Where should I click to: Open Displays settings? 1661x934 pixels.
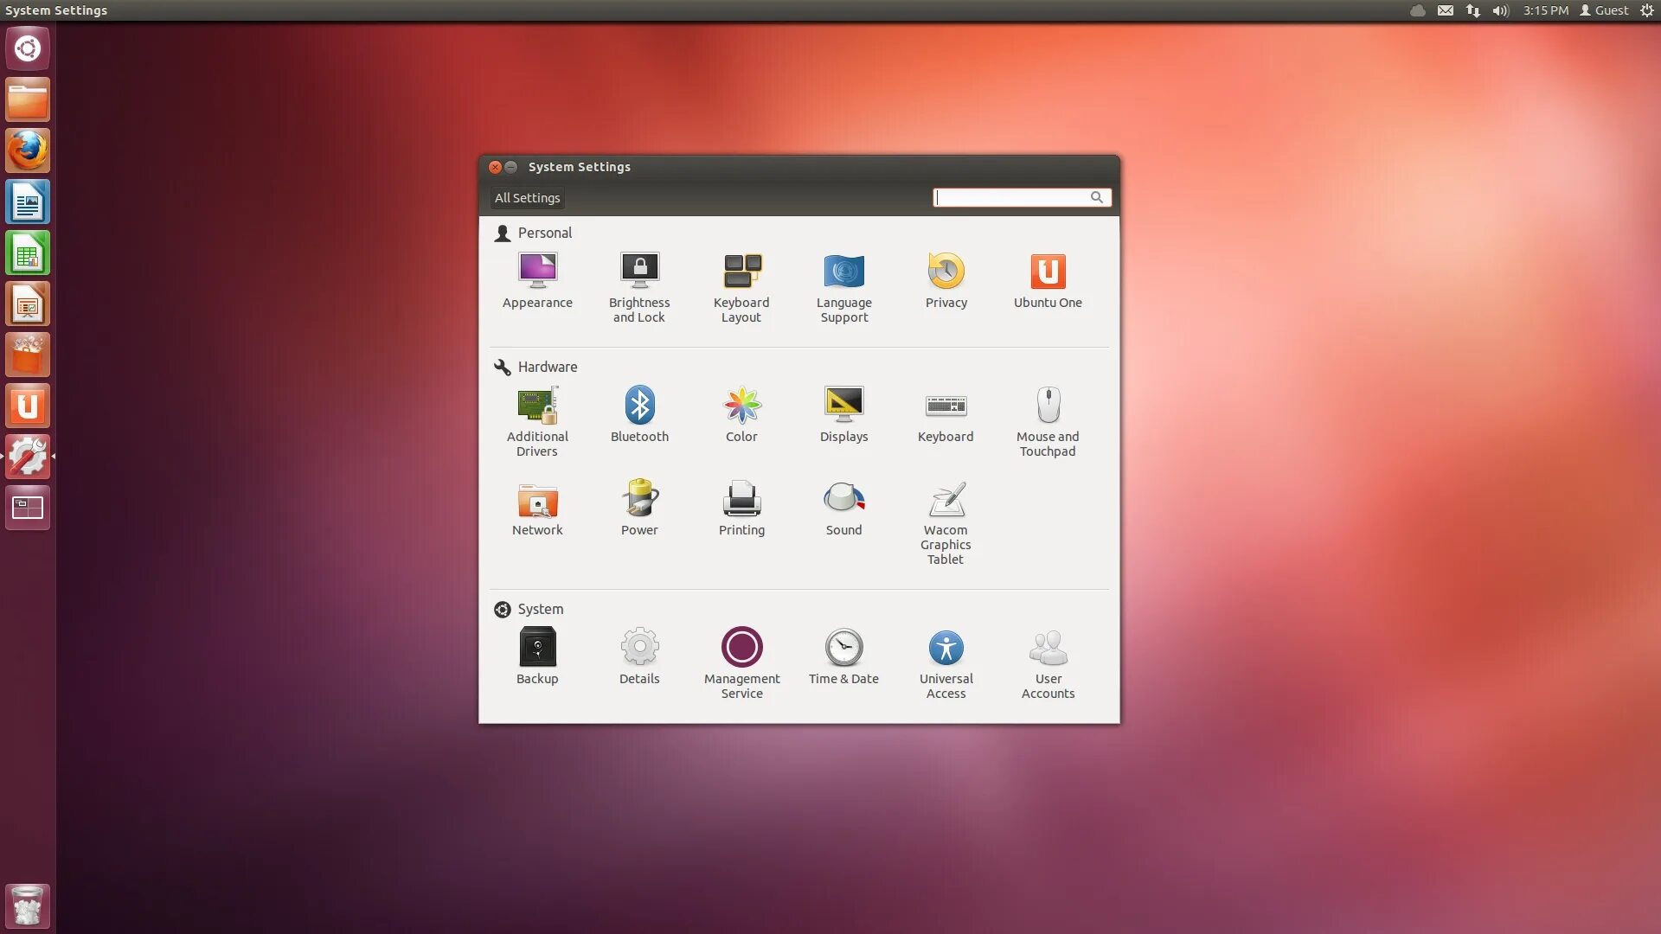tap(843, 406)
